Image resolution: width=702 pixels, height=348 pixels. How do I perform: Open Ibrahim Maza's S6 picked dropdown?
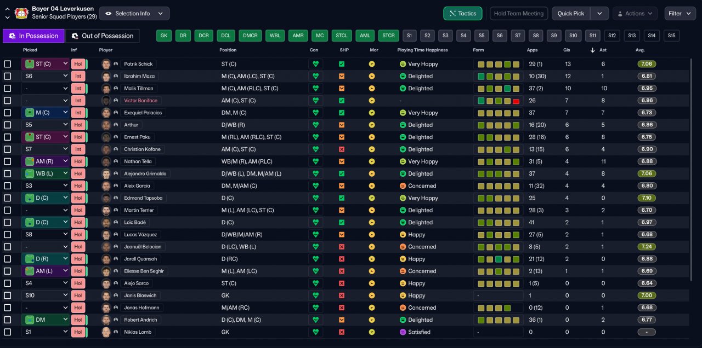pyautogui.click(x=46, y=77)
